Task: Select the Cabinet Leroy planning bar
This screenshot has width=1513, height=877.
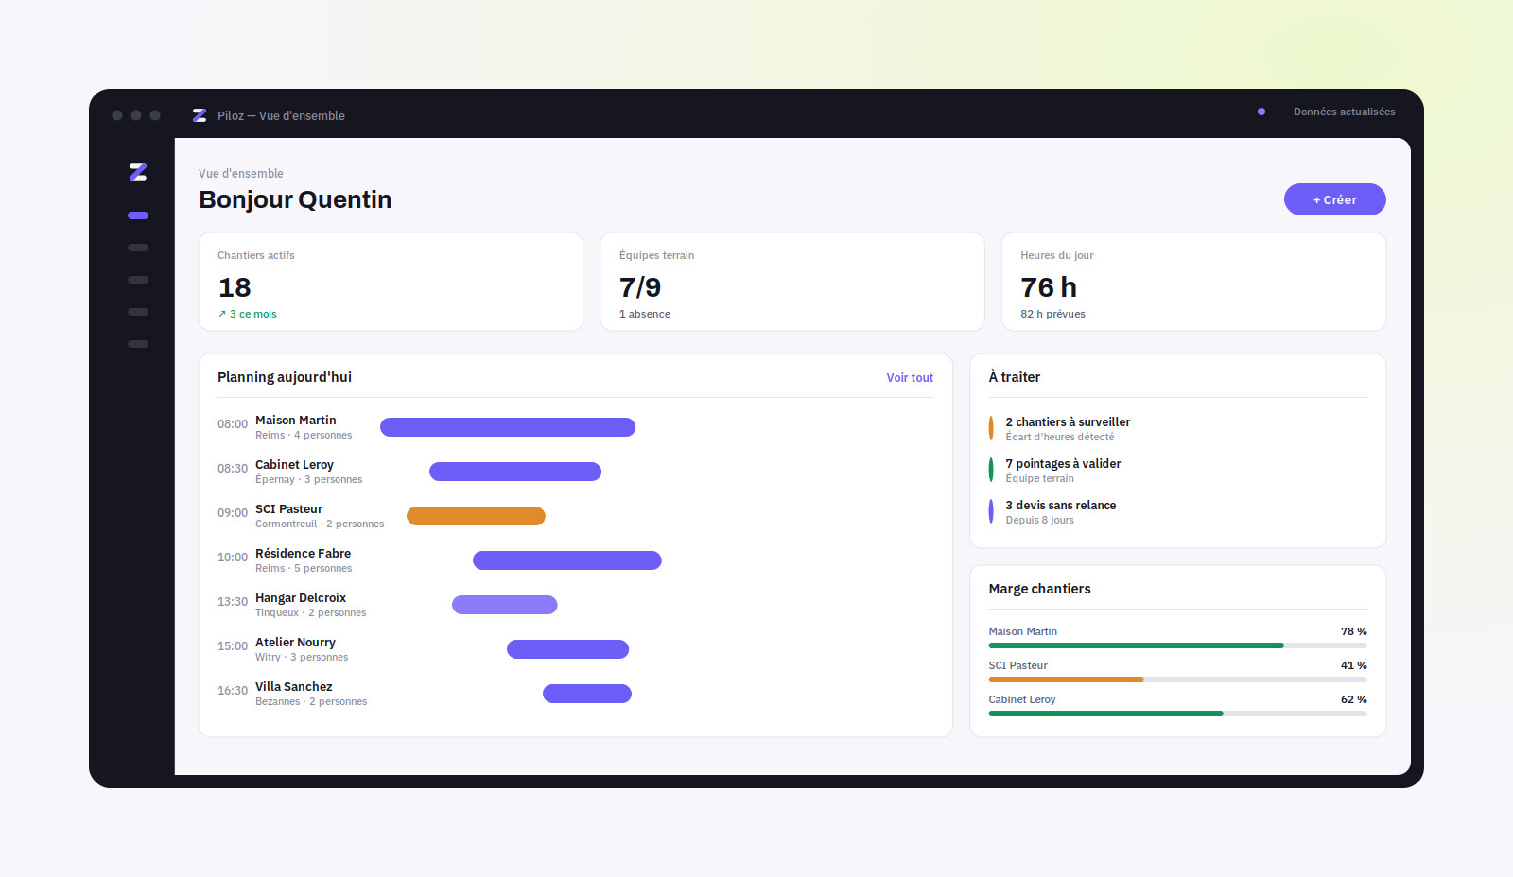Action: tap(515, 472)
